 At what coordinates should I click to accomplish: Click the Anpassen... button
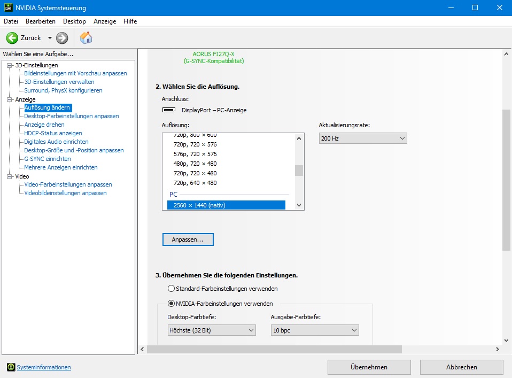pos(188,239)
